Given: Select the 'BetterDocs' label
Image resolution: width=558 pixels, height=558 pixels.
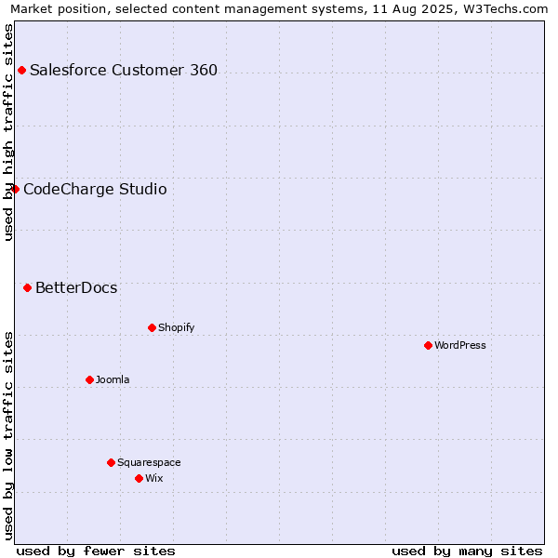Looking at the screenshot, I should pos(76,287).
